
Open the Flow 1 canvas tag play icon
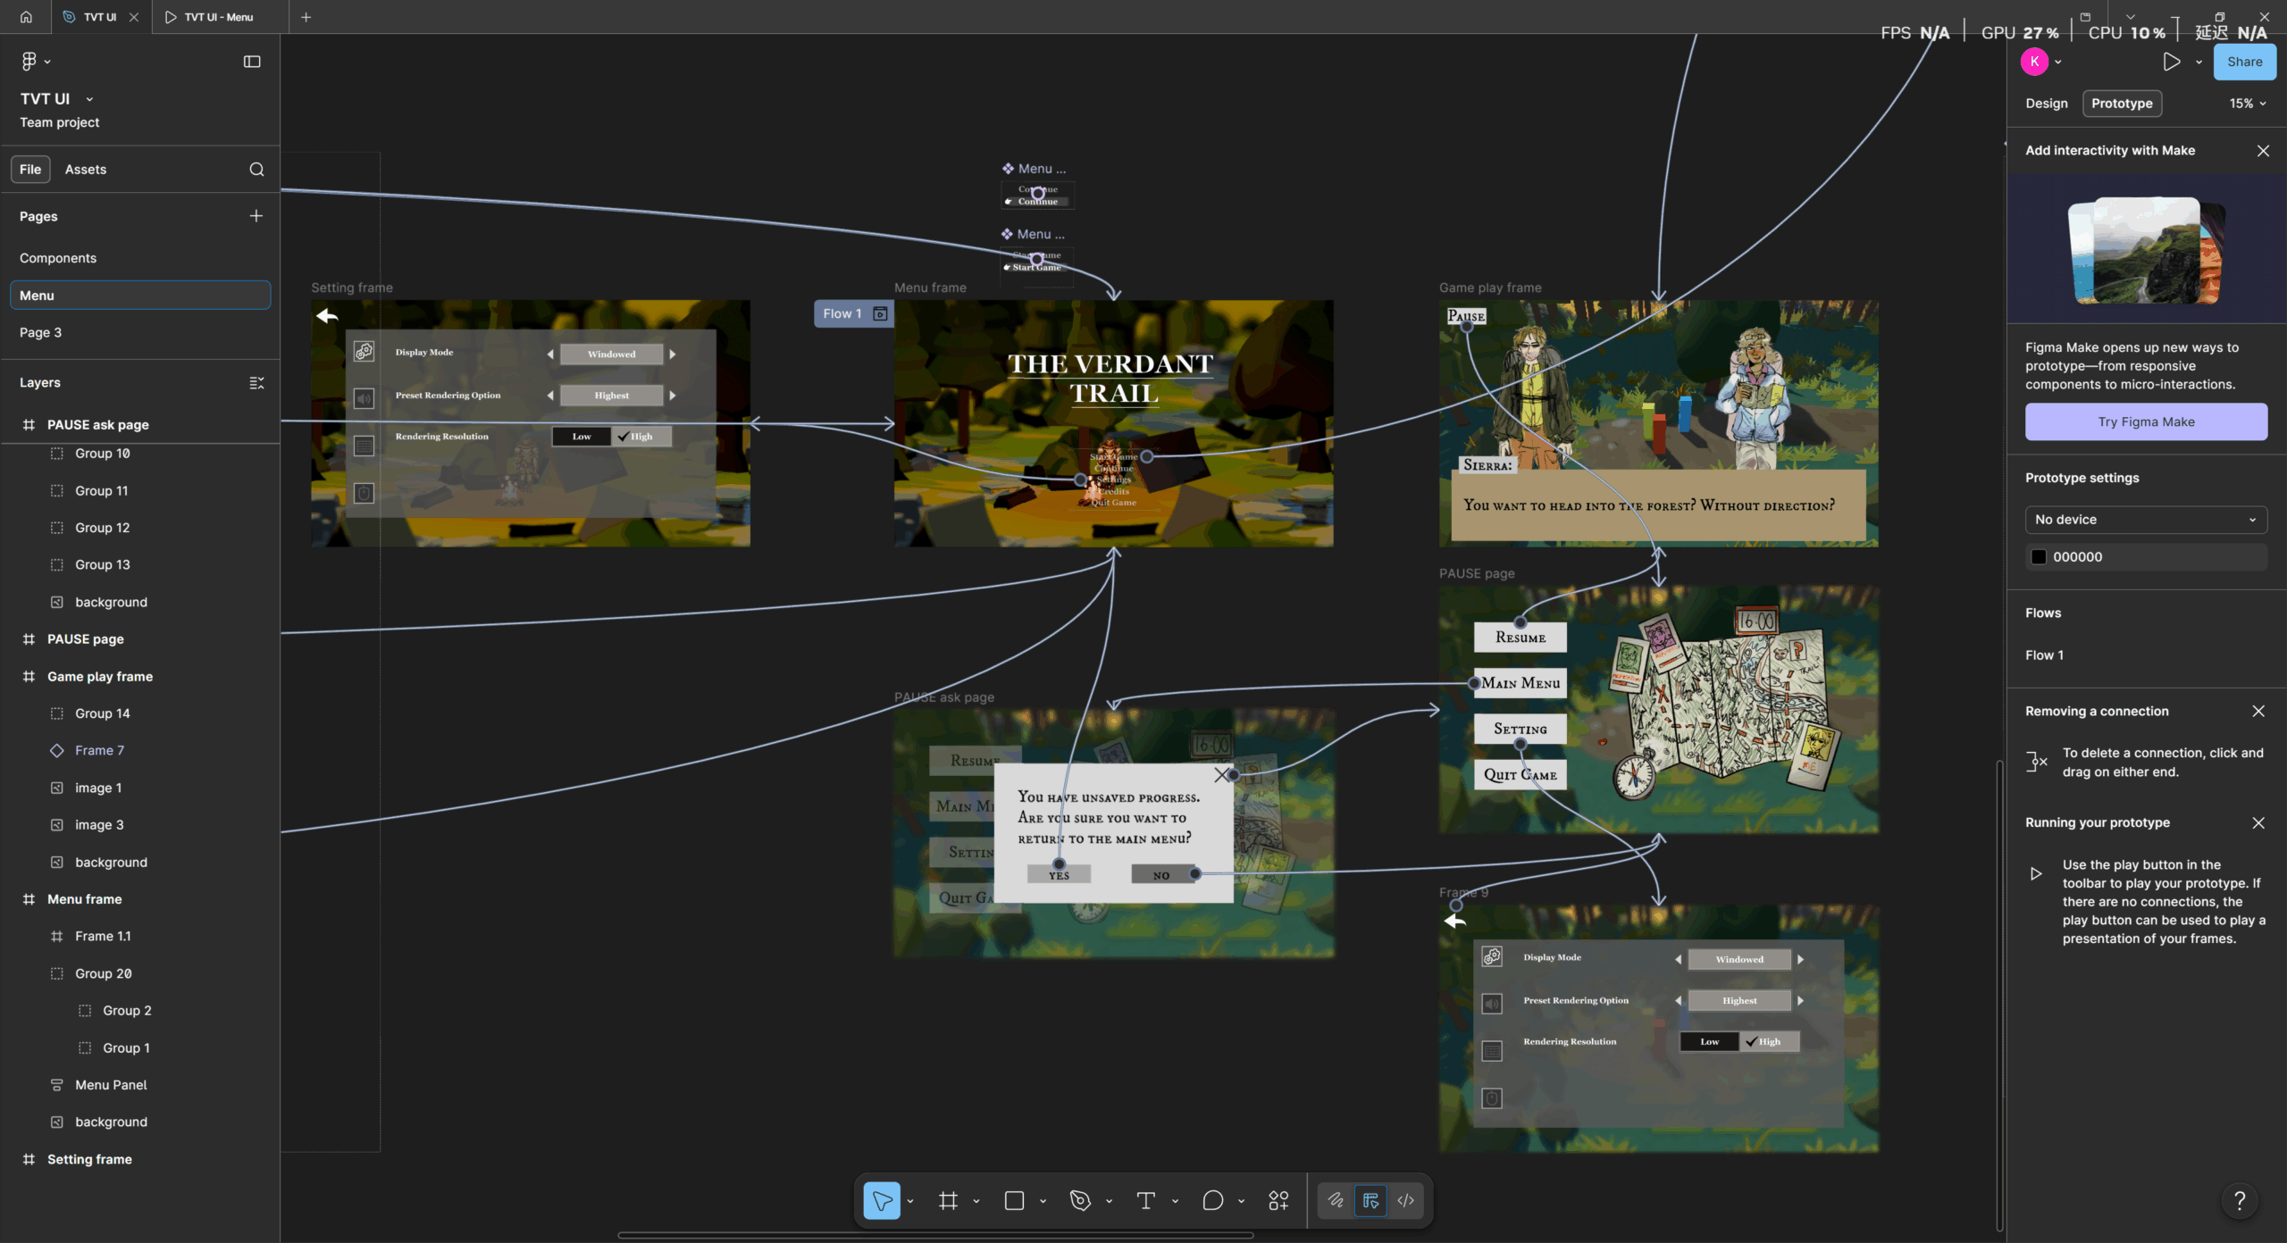880,313
